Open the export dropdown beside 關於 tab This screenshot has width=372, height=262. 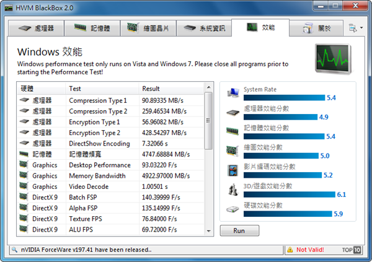click(x=356, y=28)
